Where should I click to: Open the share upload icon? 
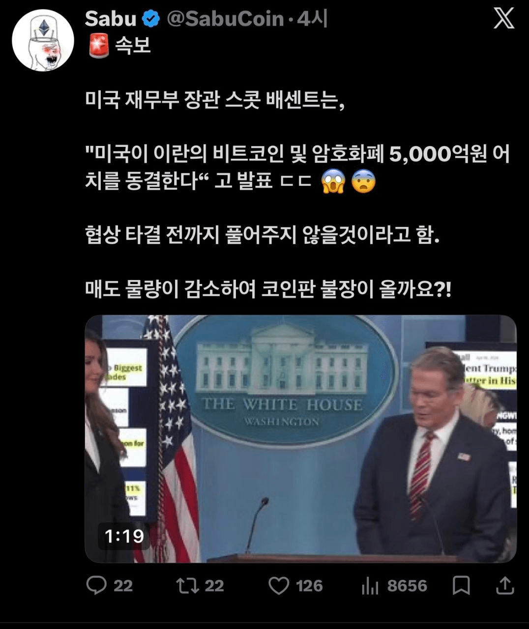tap(505, 585)
